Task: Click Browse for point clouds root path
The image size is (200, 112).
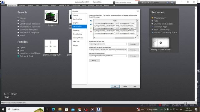Action: coord(133,56)
